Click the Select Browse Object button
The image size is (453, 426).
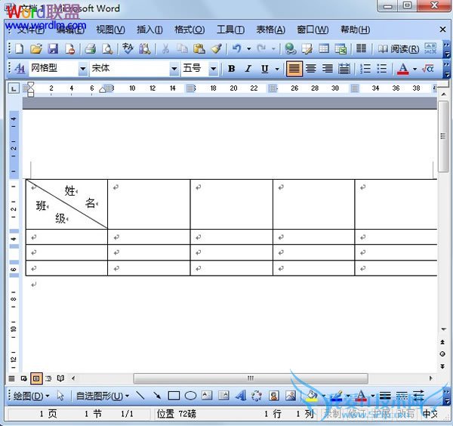pyautogui.click(x=442, y=354)
